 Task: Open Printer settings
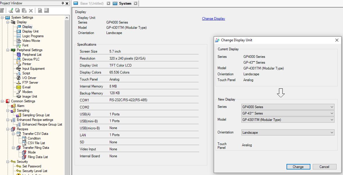click(27, 64)
